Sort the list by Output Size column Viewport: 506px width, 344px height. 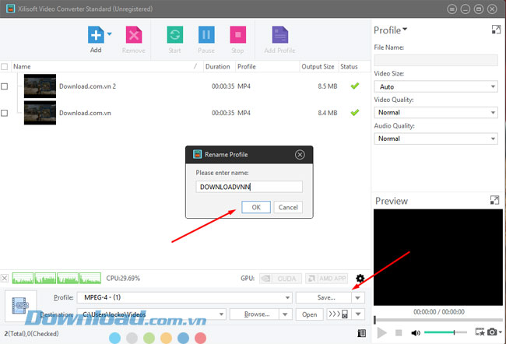pos(318,66)
